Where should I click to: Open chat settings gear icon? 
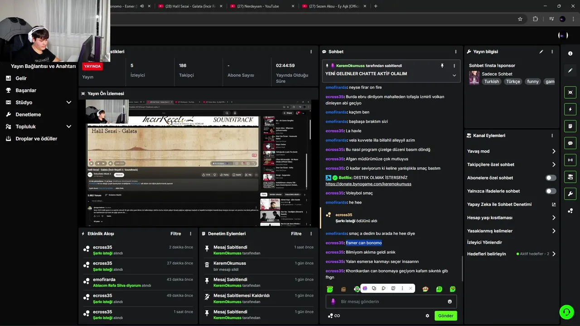(x=427, y=316)
